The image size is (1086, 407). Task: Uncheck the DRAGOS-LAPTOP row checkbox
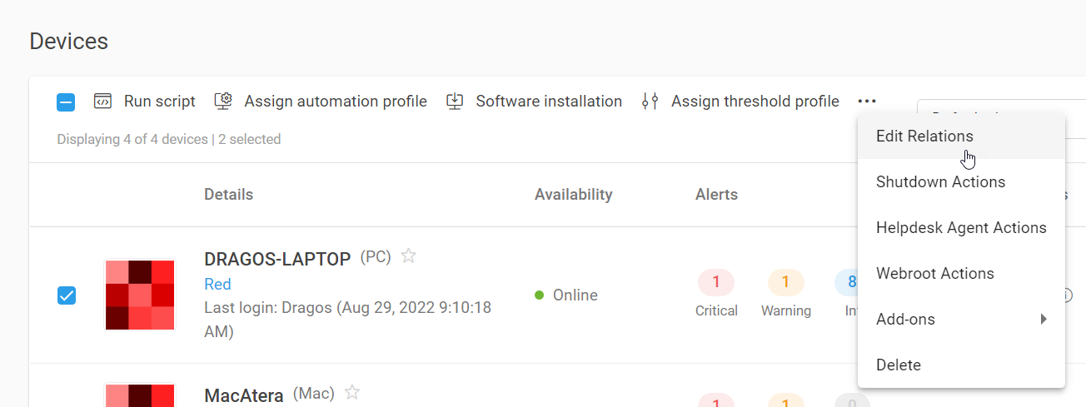[67, 295]
